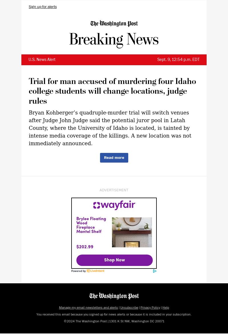Click the U.S. News Alert label
Viewport: 228px width, 334px height.
click(42, 60)
